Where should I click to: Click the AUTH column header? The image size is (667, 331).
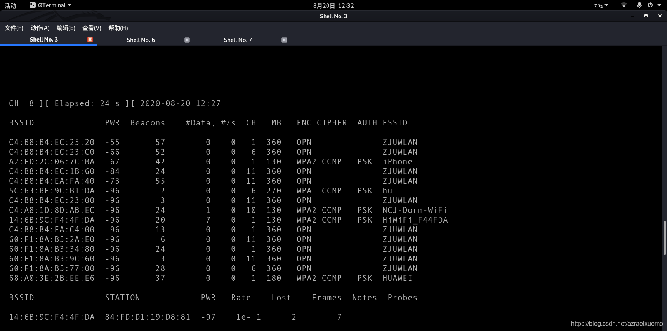tap(367, 123)
